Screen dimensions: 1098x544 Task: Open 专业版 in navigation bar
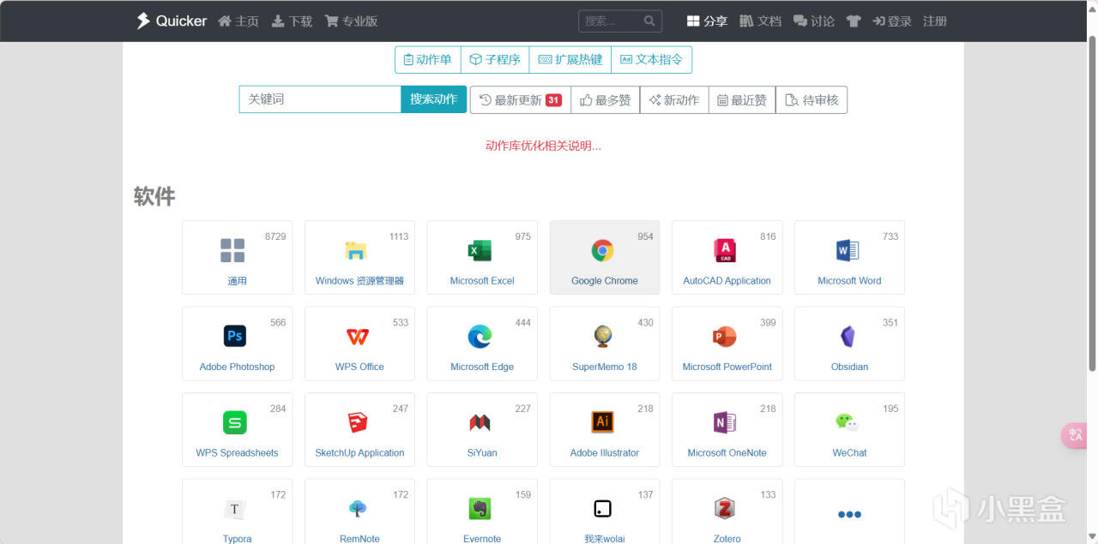[x=351, y=21]
